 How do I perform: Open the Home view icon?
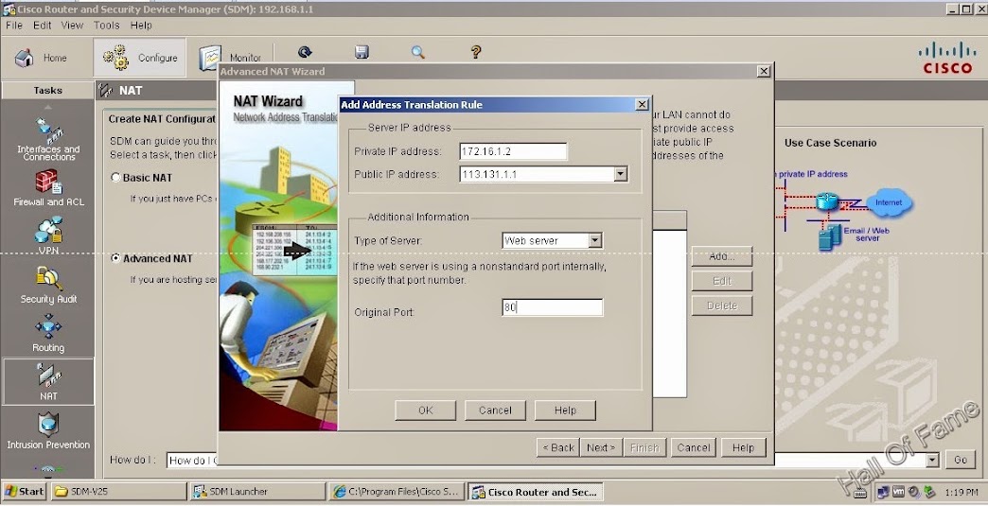pos(25,58)
